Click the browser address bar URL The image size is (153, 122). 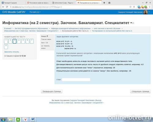tap(37, 7)
